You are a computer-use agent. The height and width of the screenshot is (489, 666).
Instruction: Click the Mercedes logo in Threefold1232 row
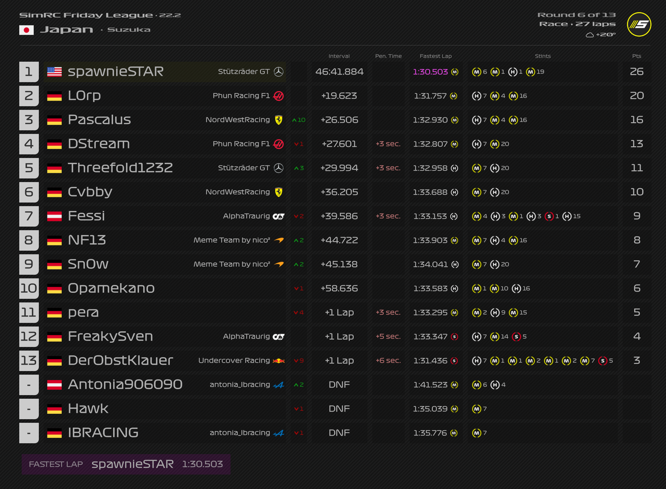(x=279, y=168)
